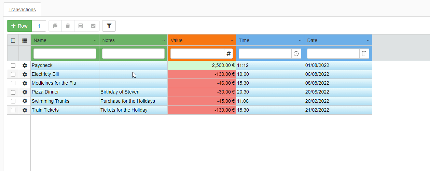Open the gear settings for Train Tickets row

pos(25,110)
